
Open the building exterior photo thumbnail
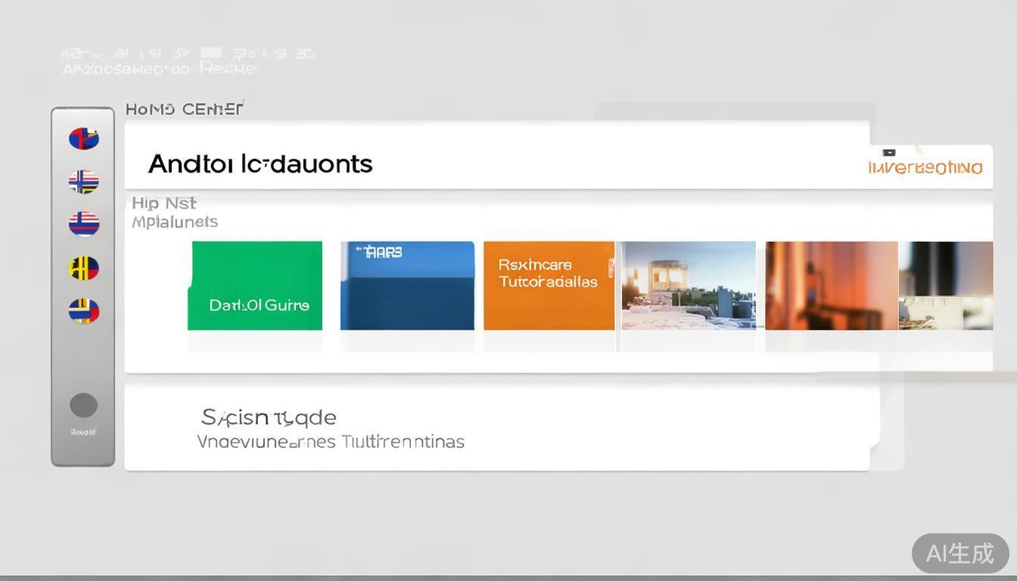click(688, 285)
